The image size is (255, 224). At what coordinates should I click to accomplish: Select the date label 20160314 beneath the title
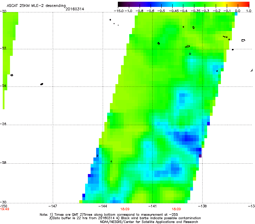tap(75, 9)
